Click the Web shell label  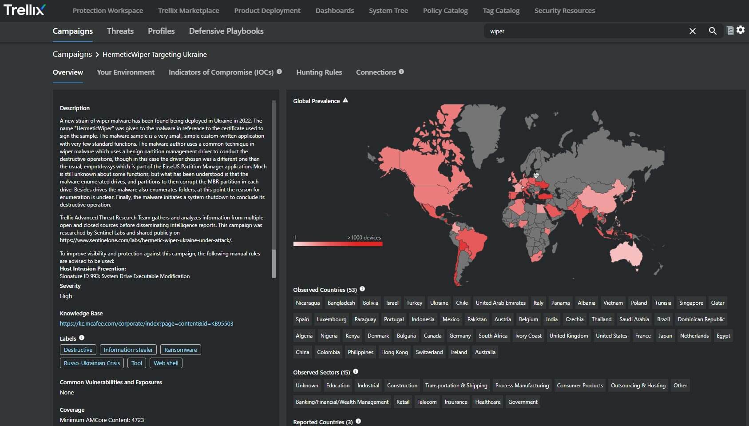coord(166,363)
